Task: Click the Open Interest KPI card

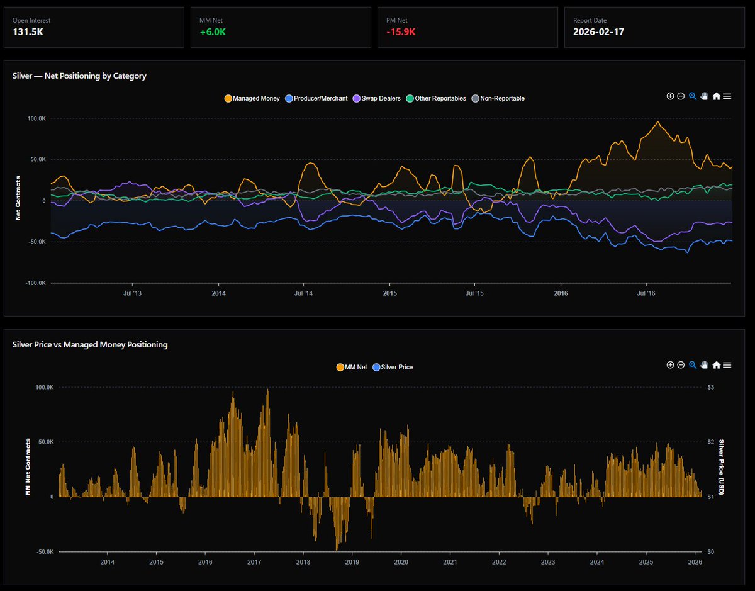Action: point(94,27)
